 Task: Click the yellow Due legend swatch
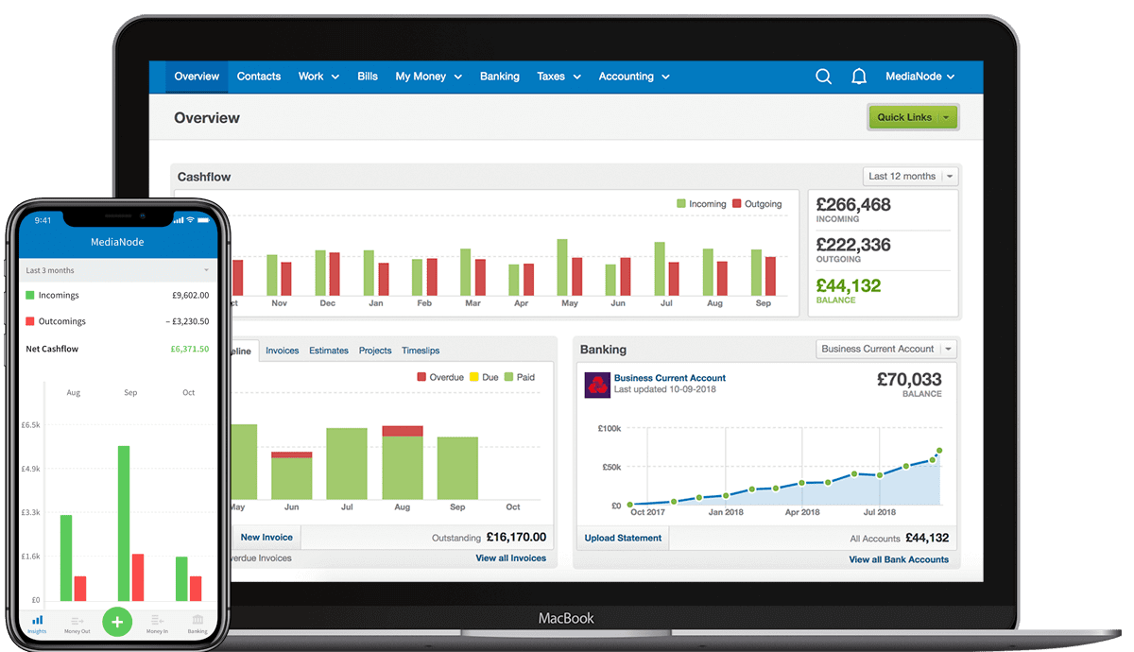[474, 377]
